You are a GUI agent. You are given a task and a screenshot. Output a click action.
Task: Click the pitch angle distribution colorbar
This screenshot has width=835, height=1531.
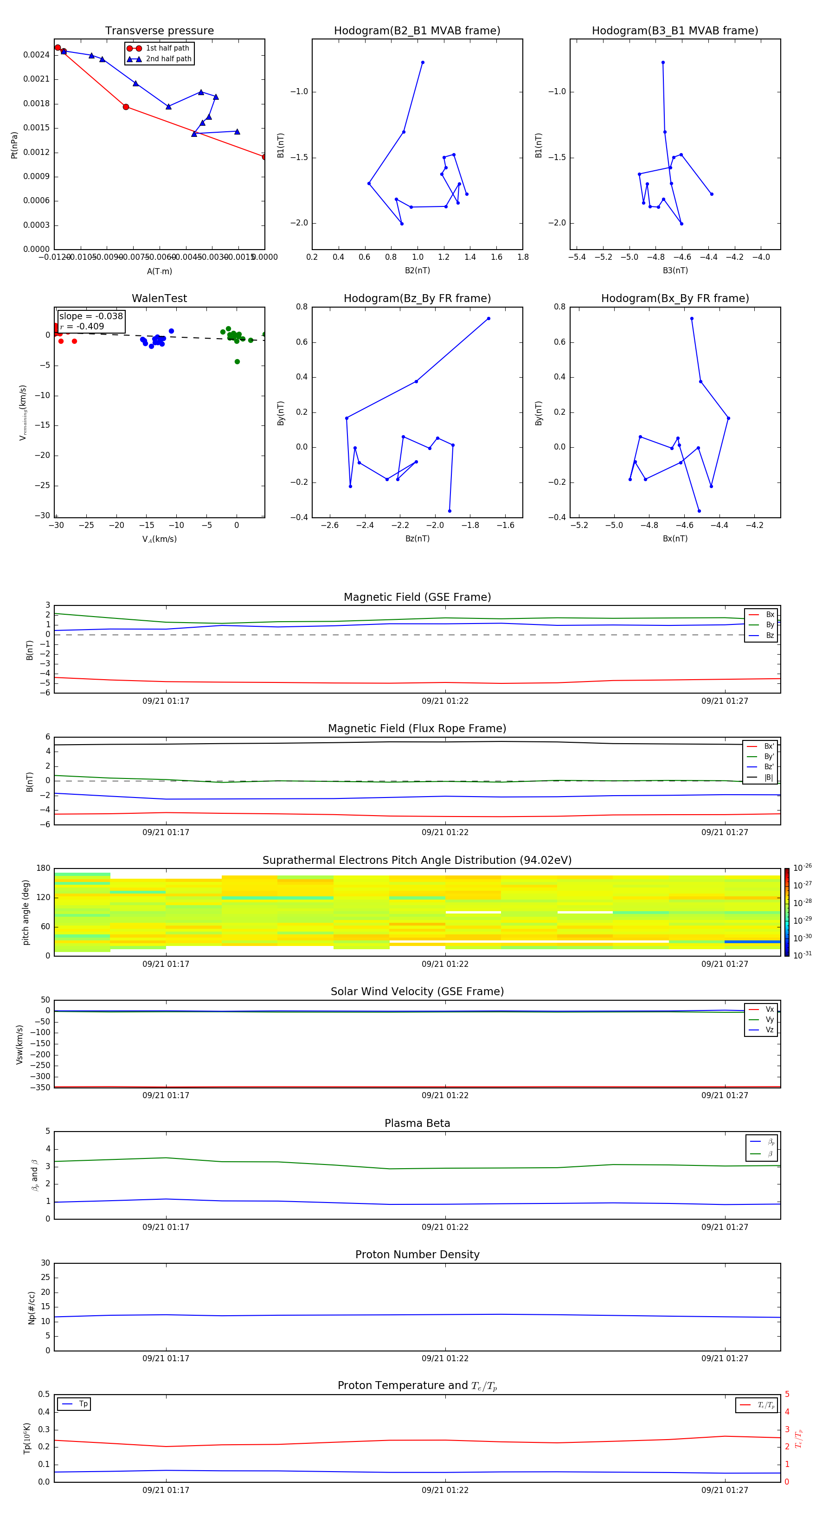[x=787, y=912]
